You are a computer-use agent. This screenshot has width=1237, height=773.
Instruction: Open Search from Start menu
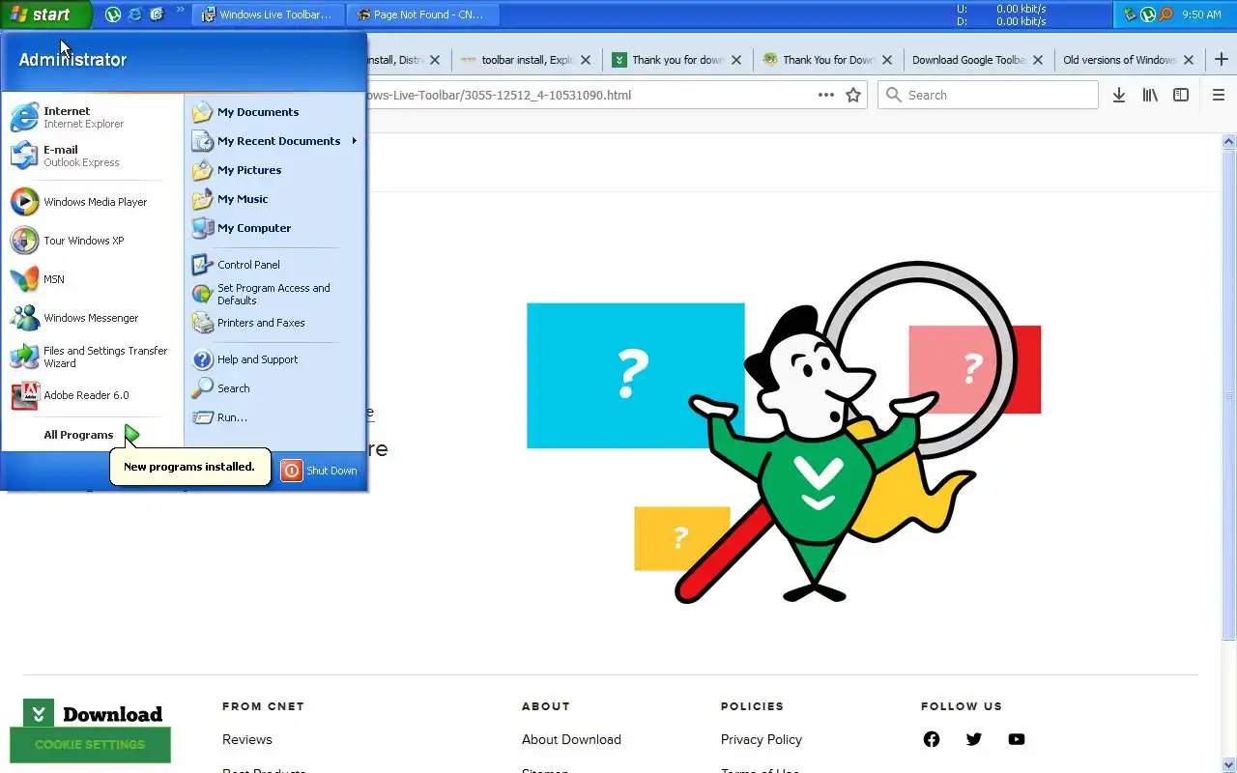click(x=274, y=388)
